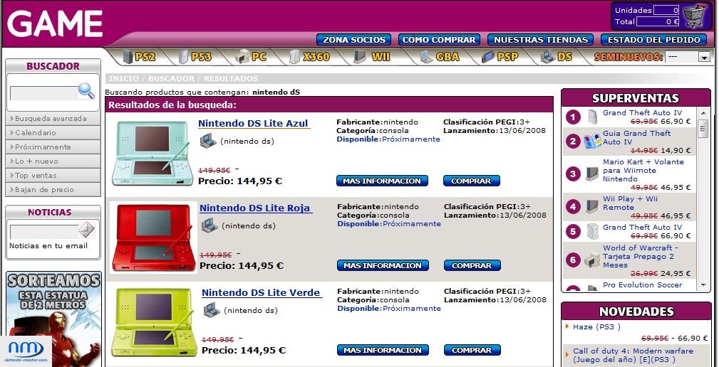Open Próximamente in sidebar
Screen dimensions: 719x367
point(53,147)
